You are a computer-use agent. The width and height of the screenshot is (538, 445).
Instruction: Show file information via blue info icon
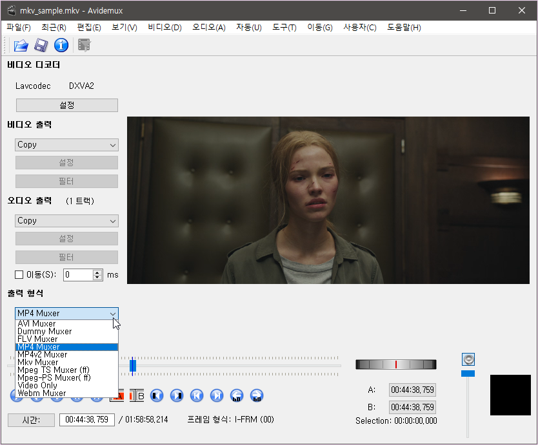tap(61, 45)
